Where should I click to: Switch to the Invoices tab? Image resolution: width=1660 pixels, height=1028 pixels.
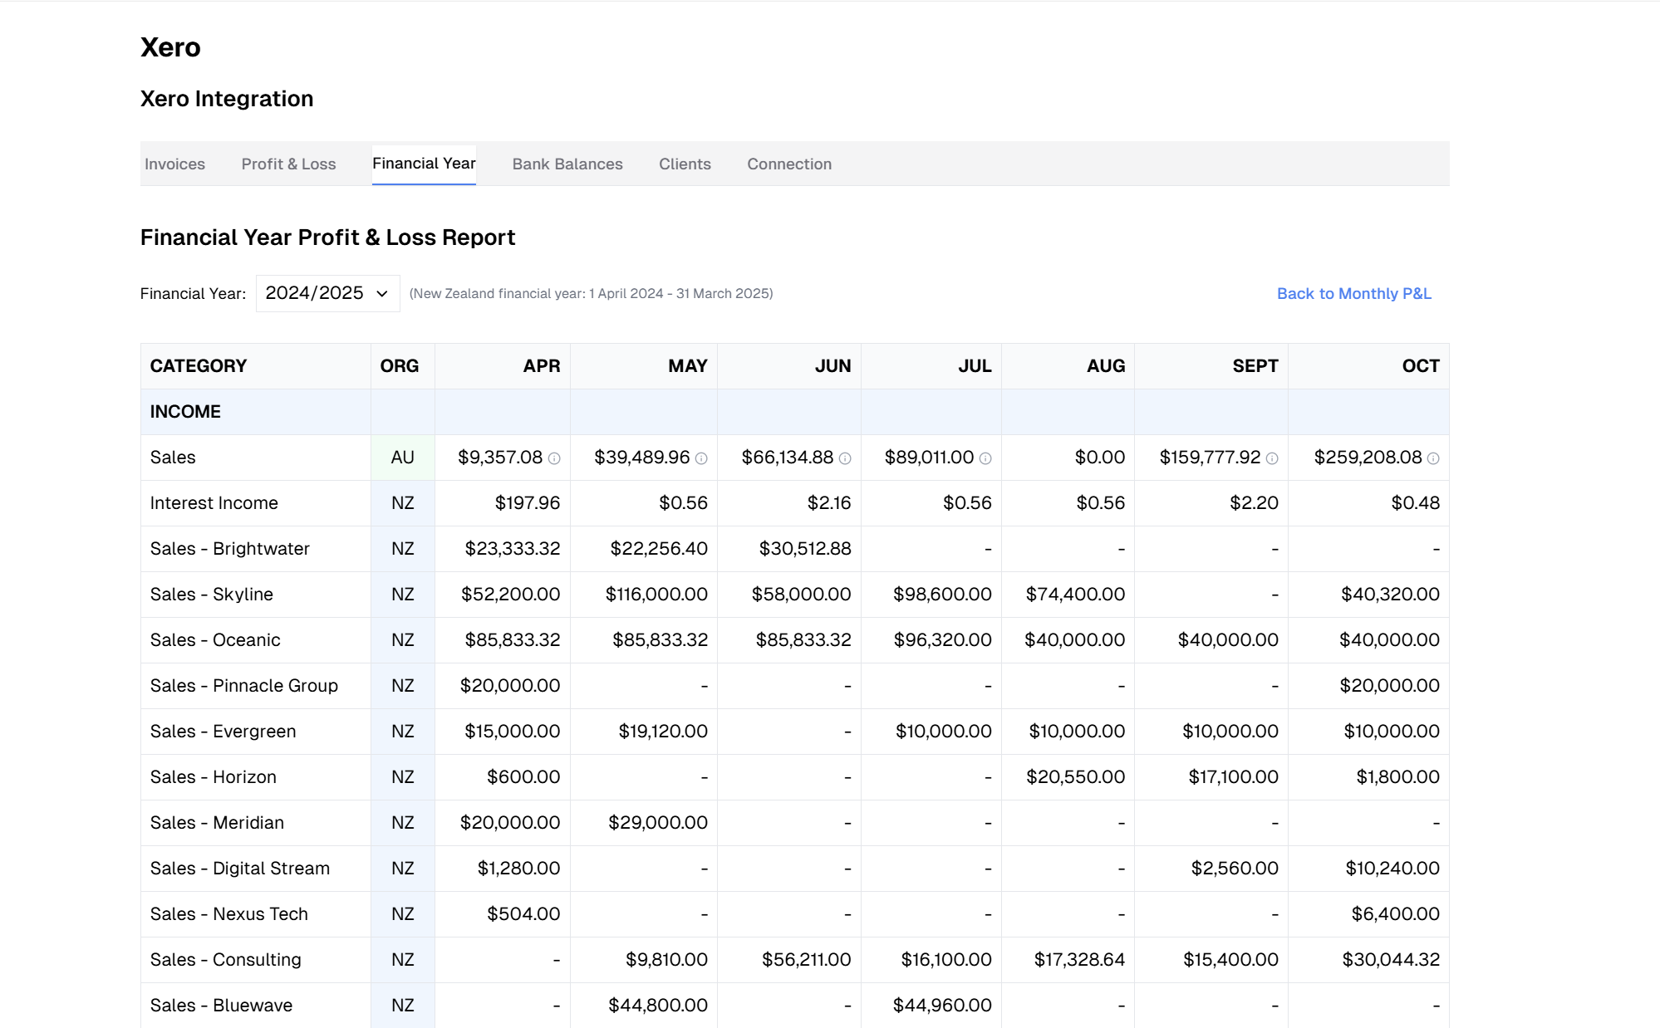(174, 164)
